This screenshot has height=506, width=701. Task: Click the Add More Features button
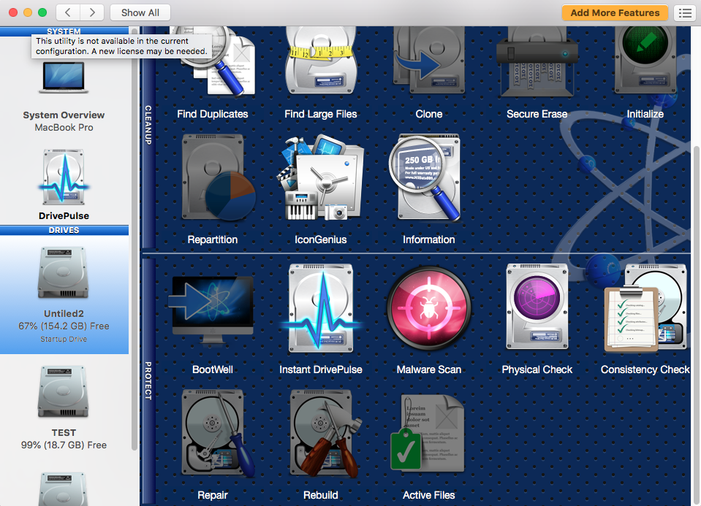[615, 12]
